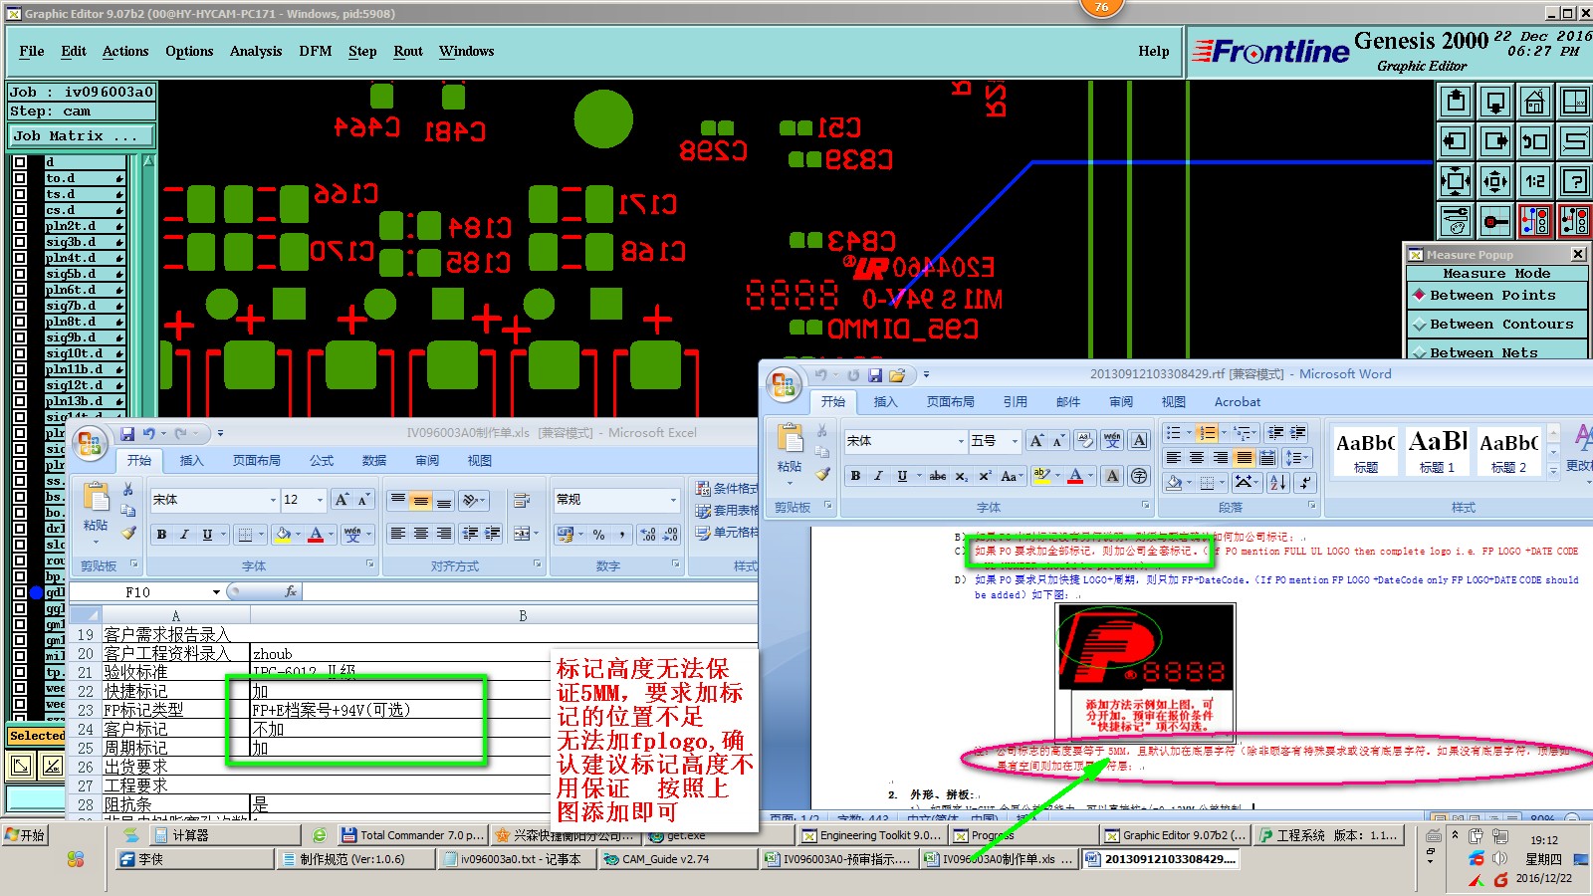
Task: Open the question mark help icon
Action: click(x=1575, y=181)
